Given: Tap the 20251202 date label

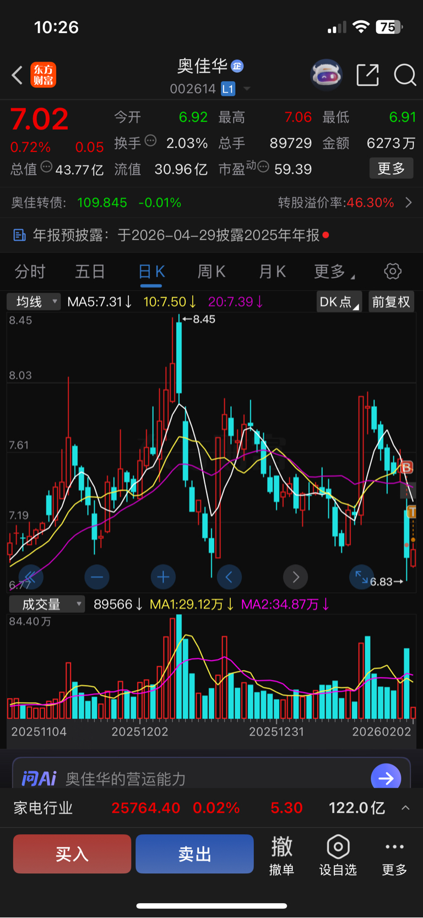Looking at the screenshot, I should click(x=140, y=731).
